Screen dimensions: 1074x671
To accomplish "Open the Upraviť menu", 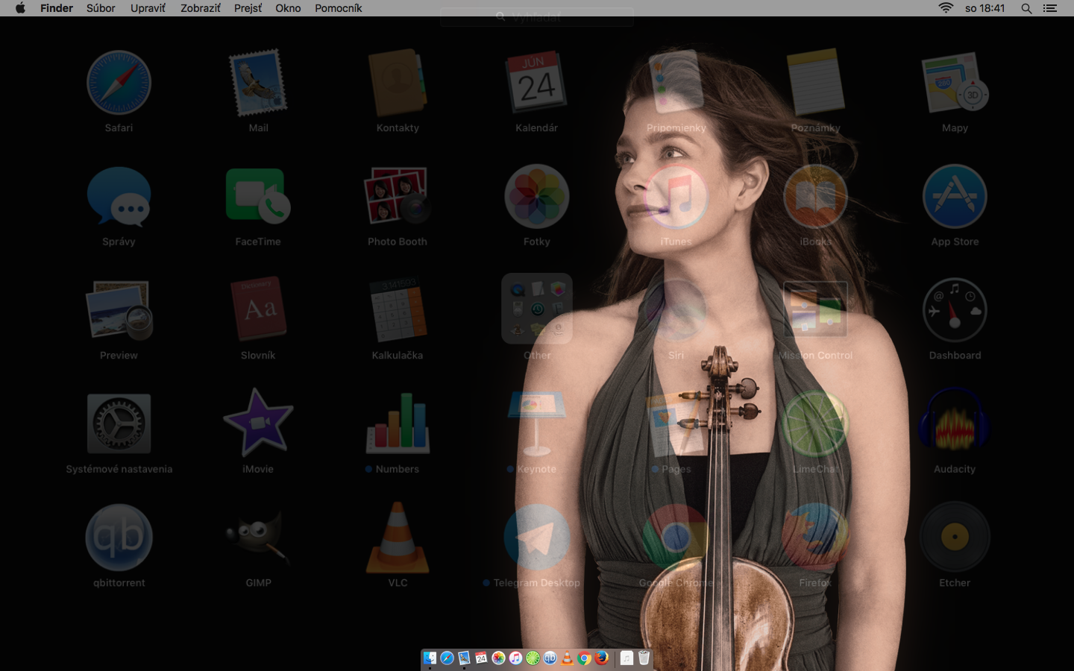I will tap(148, 8).
